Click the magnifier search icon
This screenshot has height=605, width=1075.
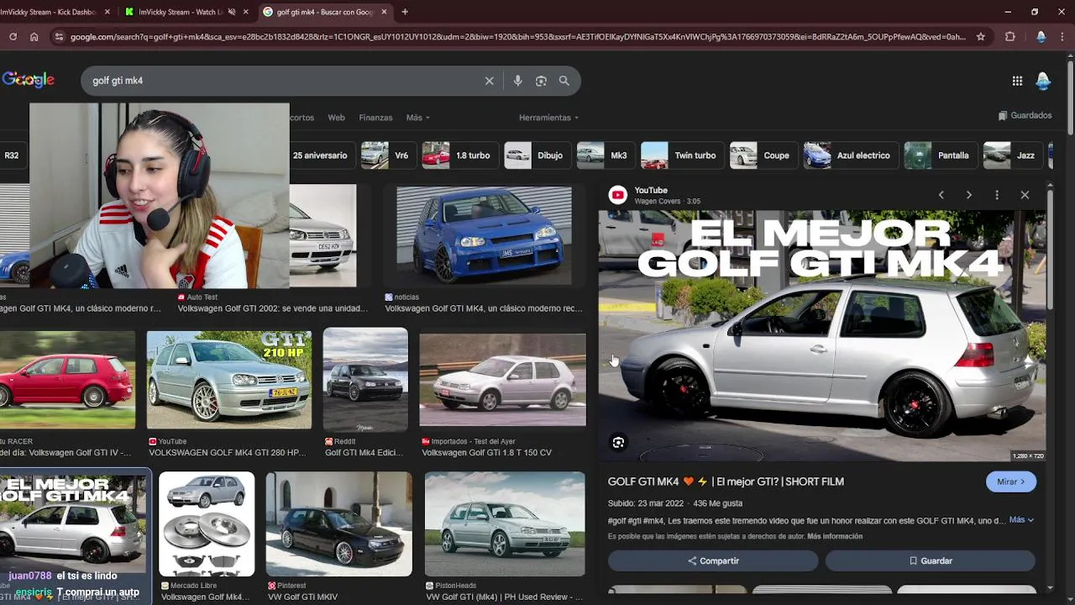(x=564, y=81)
